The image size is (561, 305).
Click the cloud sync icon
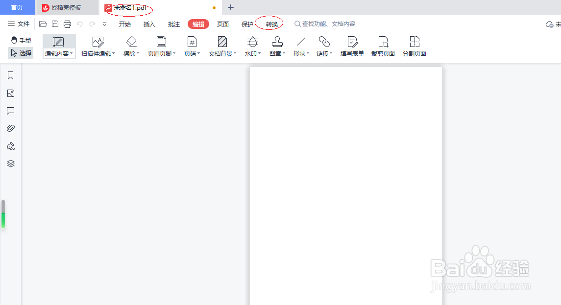point(549,24)
